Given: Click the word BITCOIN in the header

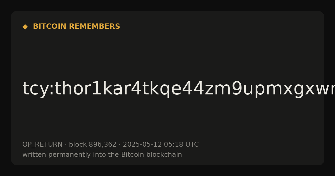Looking at the screenshot, I should pyautogui.click(x=50, y=27).
